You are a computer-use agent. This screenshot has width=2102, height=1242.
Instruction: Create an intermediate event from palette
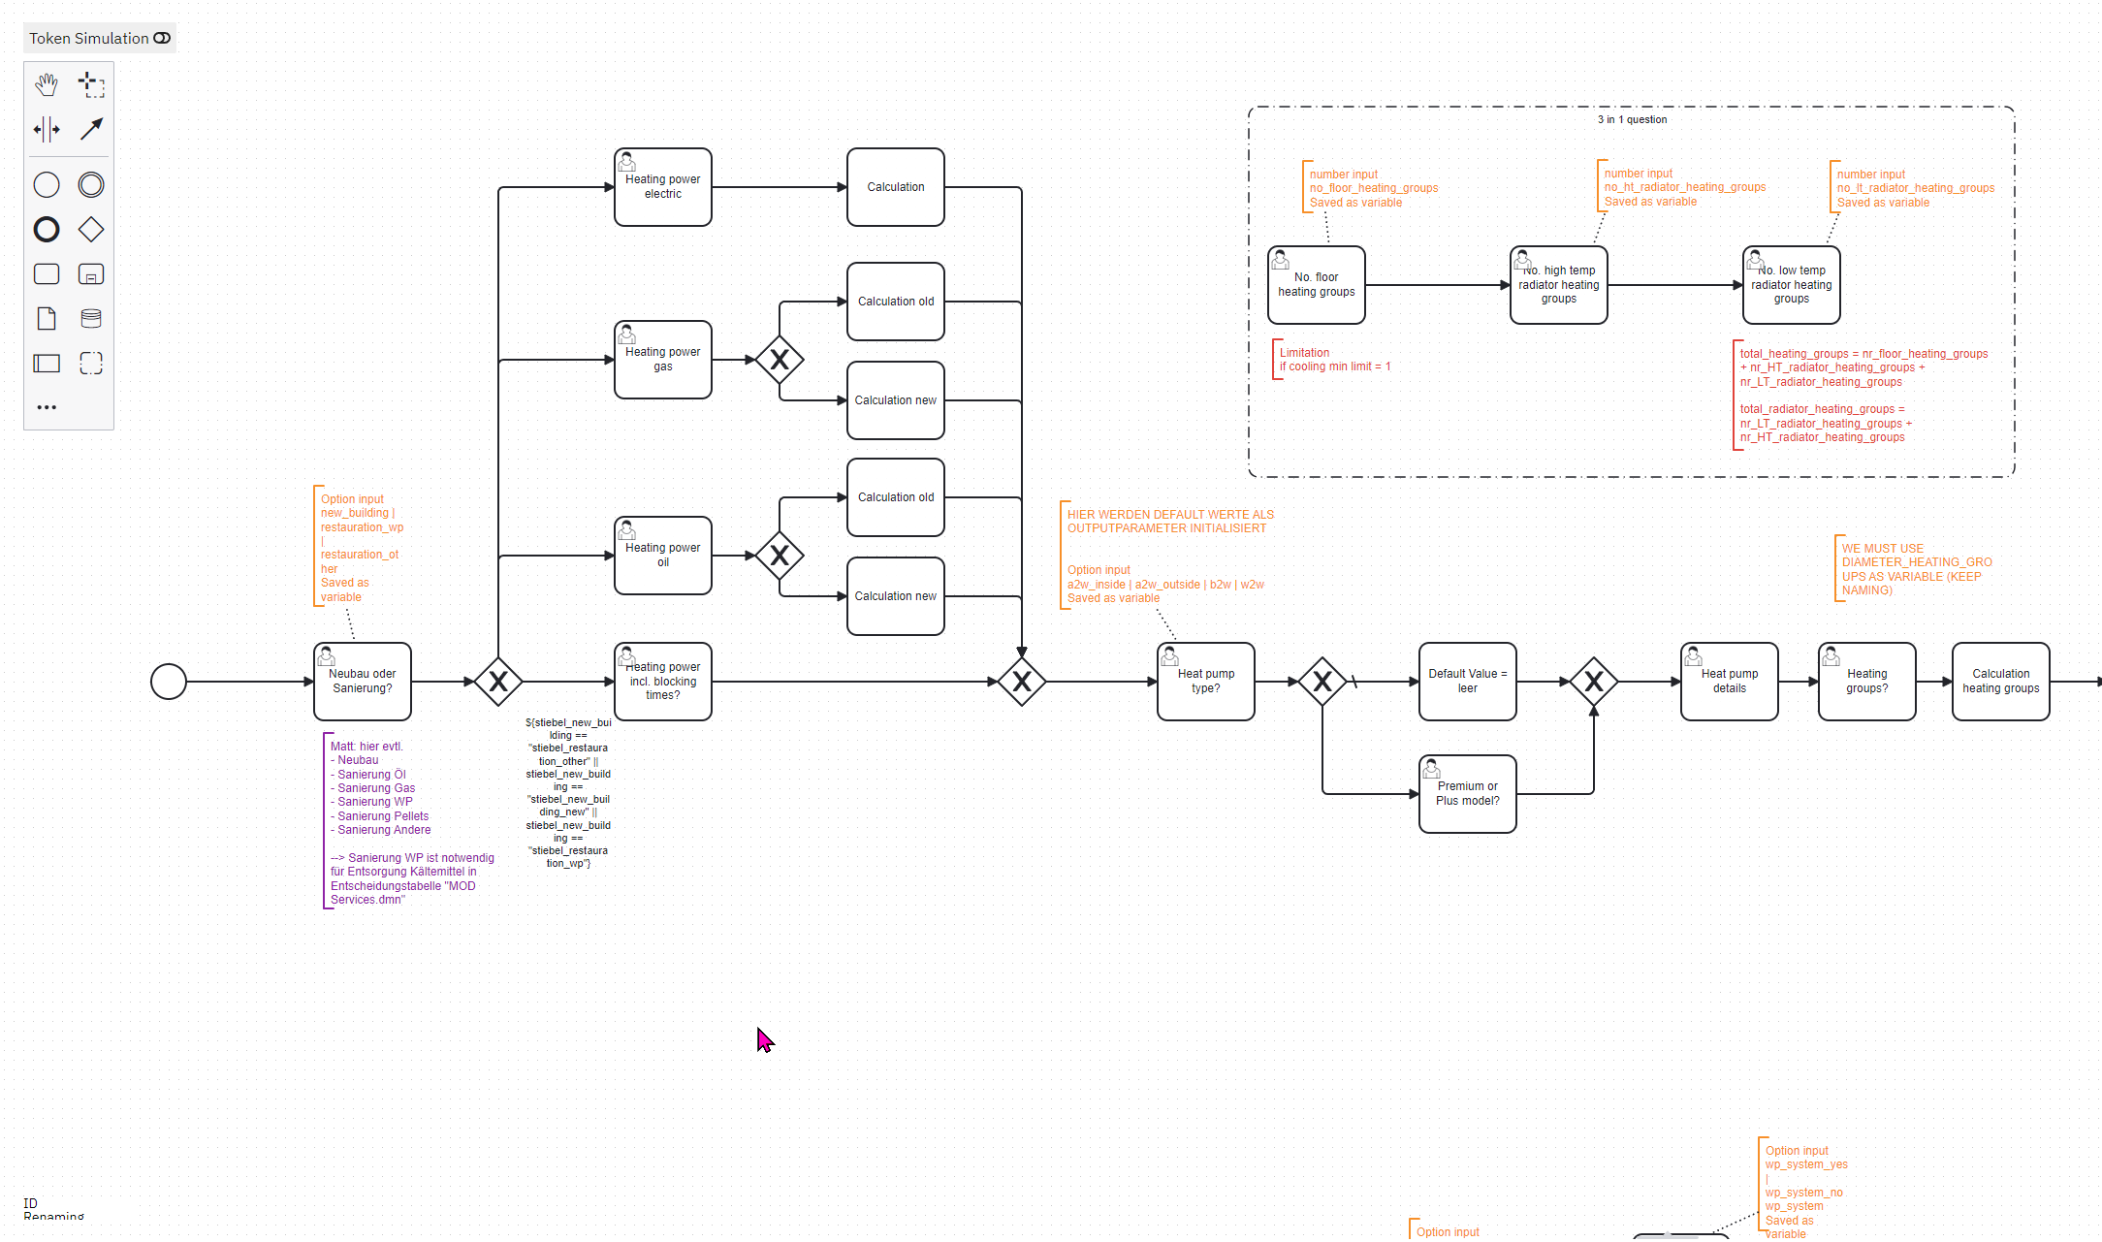[x=91, y=185]
